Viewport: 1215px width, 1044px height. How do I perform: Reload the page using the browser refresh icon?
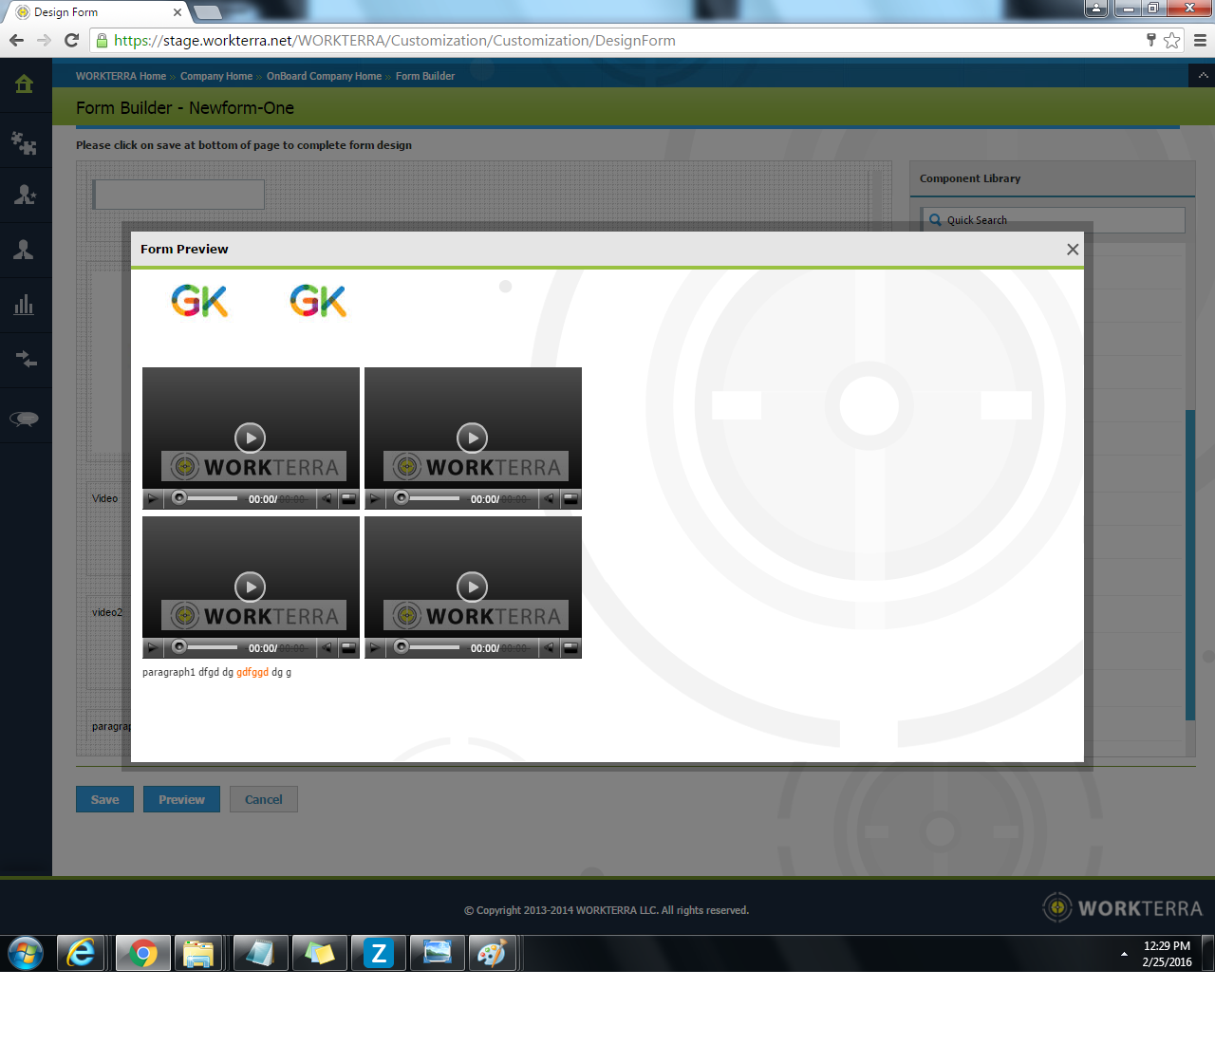coord(71,40)
